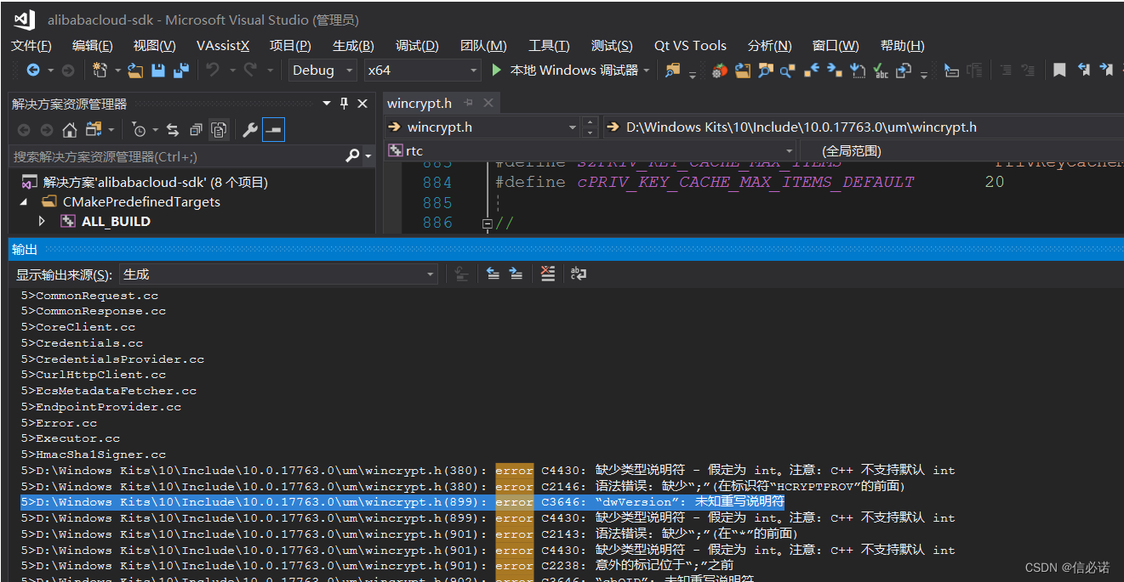Clear all output in Output panel

pyautogui.click(x=548, y=274)
